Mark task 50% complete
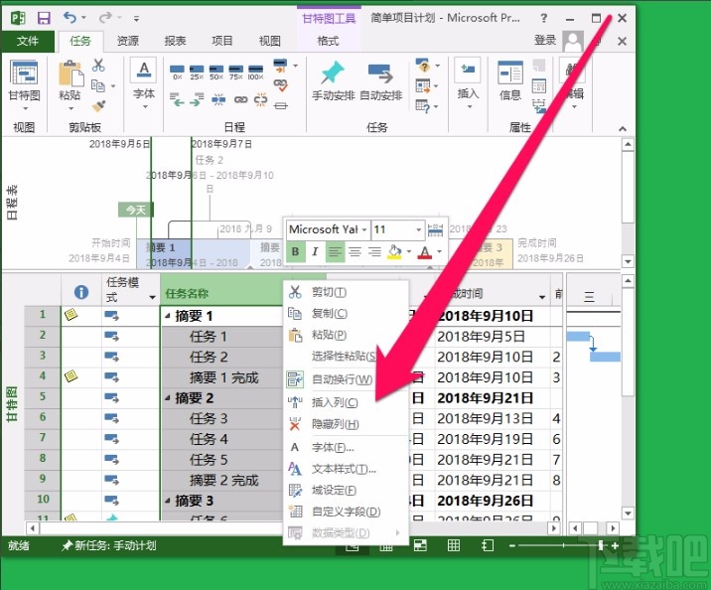 point(215,73)
